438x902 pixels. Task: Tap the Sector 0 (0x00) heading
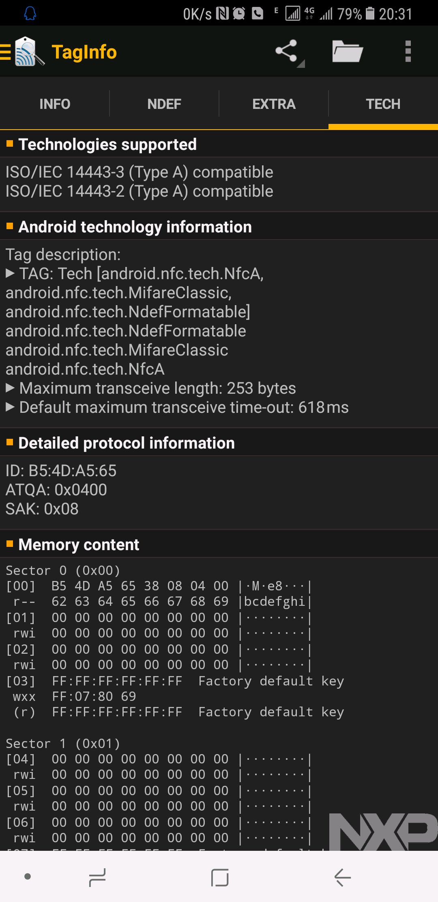click(x=63, y=570)
